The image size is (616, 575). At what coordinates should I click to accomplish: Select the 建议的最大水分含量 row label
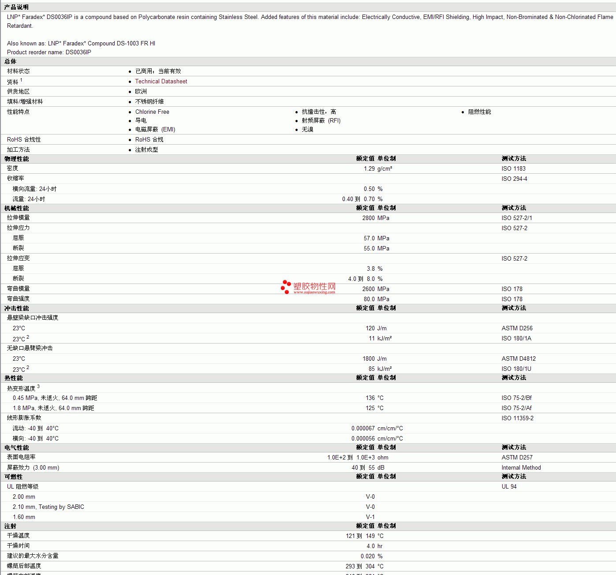pyautogui.click(x=33, y=556)
